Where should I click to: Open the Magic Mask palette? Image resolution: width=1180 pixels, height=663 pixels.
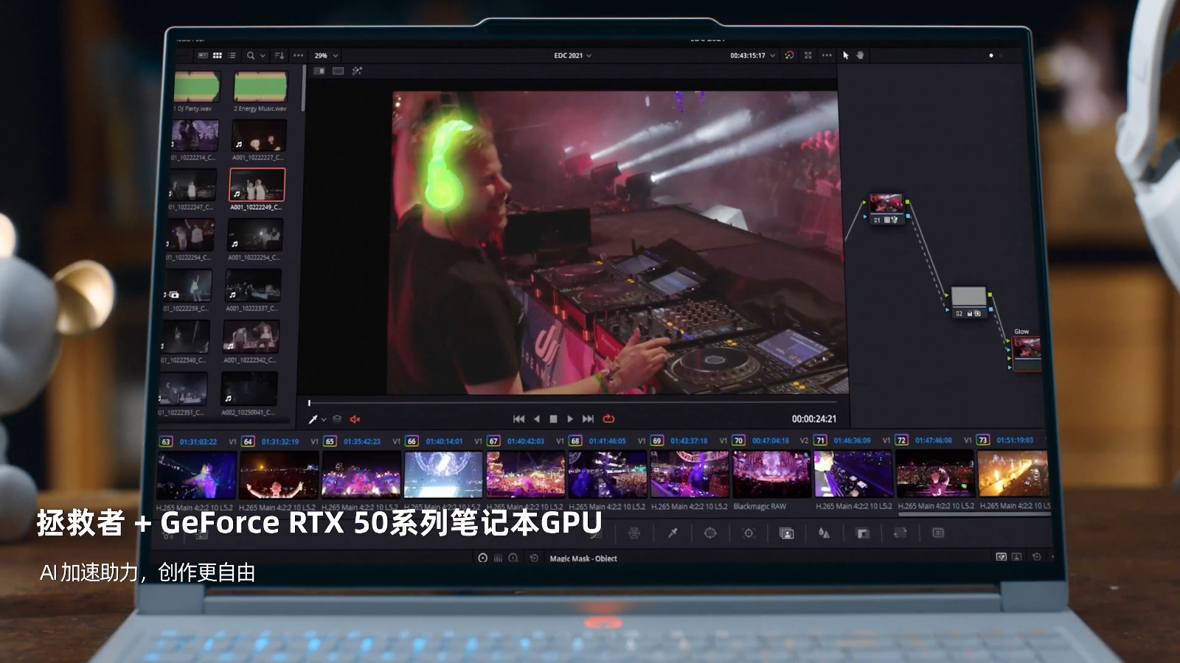point(787,533)
